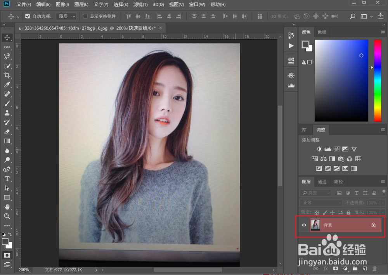This screenshot has width=388, height=275.
Task: Switch to the 色板 tab
Action: point(322,32)
